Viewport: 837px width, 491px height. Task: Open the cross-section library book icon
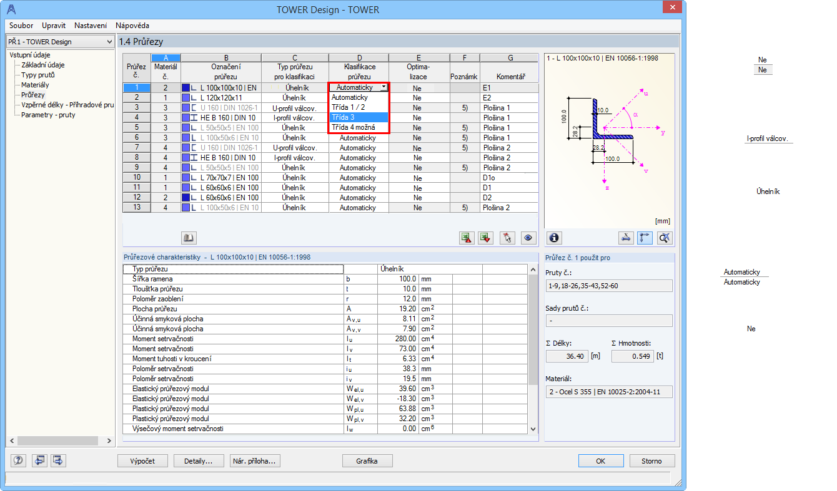tap(189, 237)
